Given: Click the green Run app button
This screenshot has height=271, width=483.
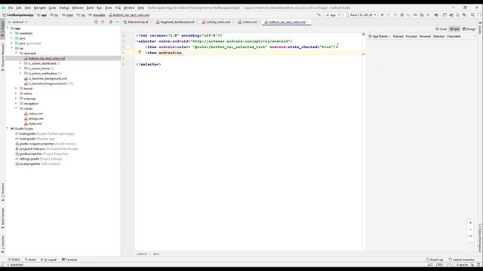Looking at the screenshot, I should point(383,15).
